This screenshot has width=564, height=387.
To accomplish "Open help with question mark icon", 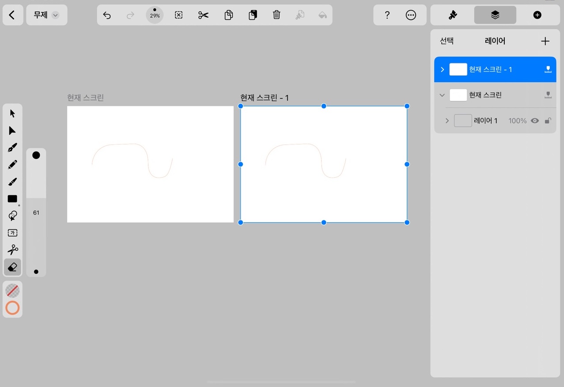I will click(387, 15).
